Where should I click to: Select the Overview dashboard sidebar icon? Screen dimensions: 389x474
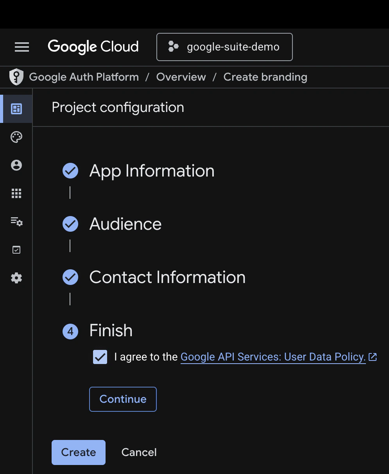click(16, 109)
